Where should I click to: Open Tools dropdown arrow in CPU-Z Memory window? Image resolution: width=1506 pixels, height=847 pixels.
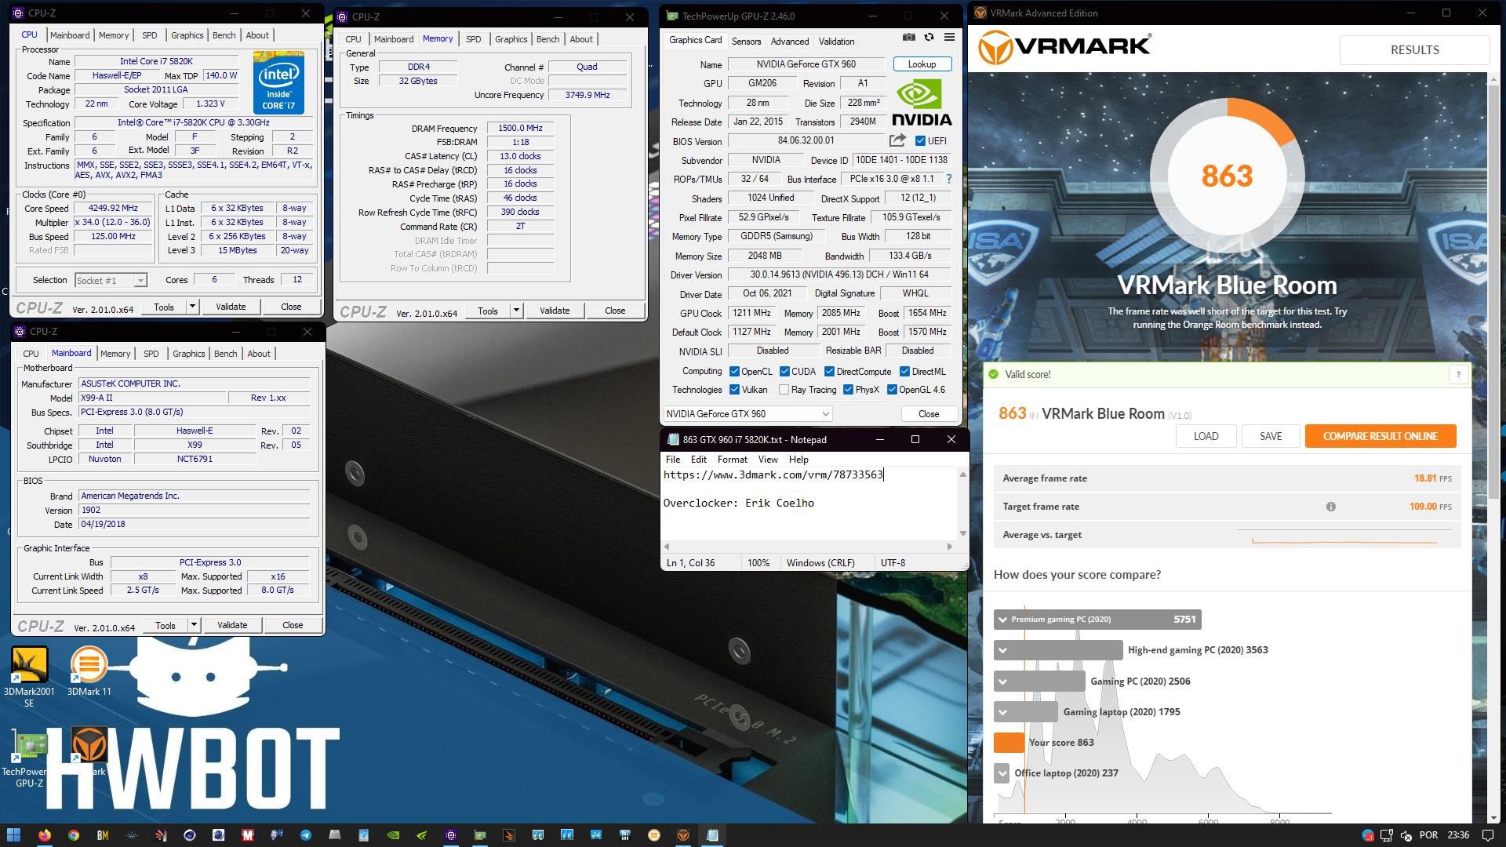pos(516,311)
